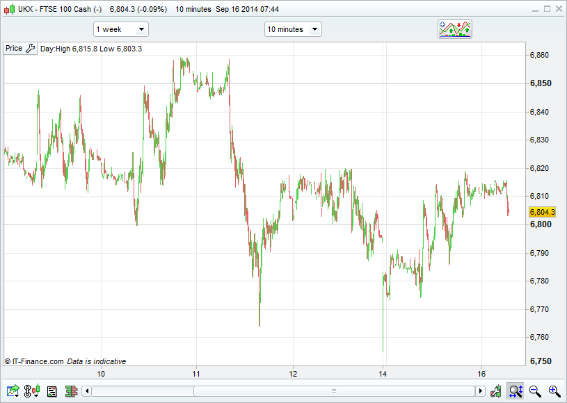Click the icon right of the scrollbar
The width and height of the screenshot is (567, 403).
click(x=495, y=391)
